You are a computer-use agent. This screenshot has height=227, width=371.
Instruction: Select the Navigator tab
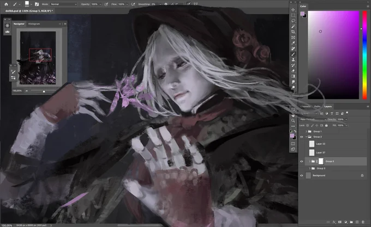[x=19, y=24]
